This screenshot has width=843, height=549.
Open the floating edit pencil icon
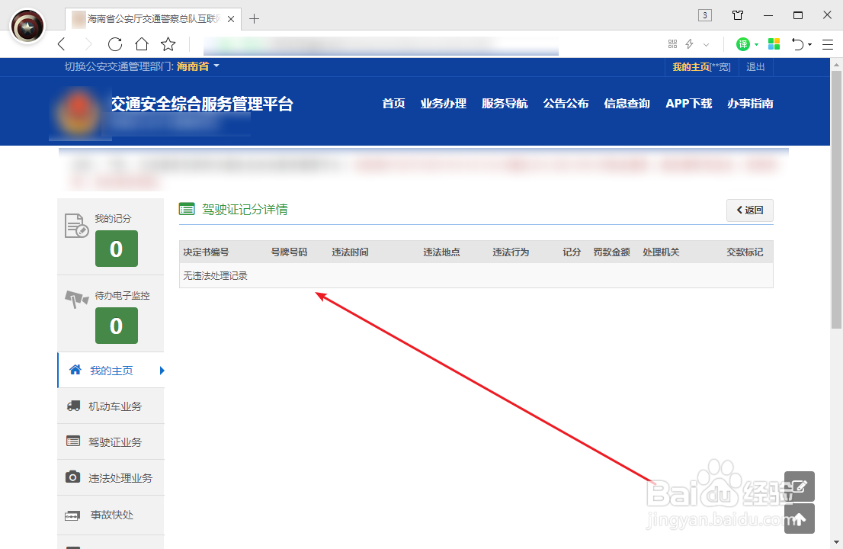pos(799,486)
